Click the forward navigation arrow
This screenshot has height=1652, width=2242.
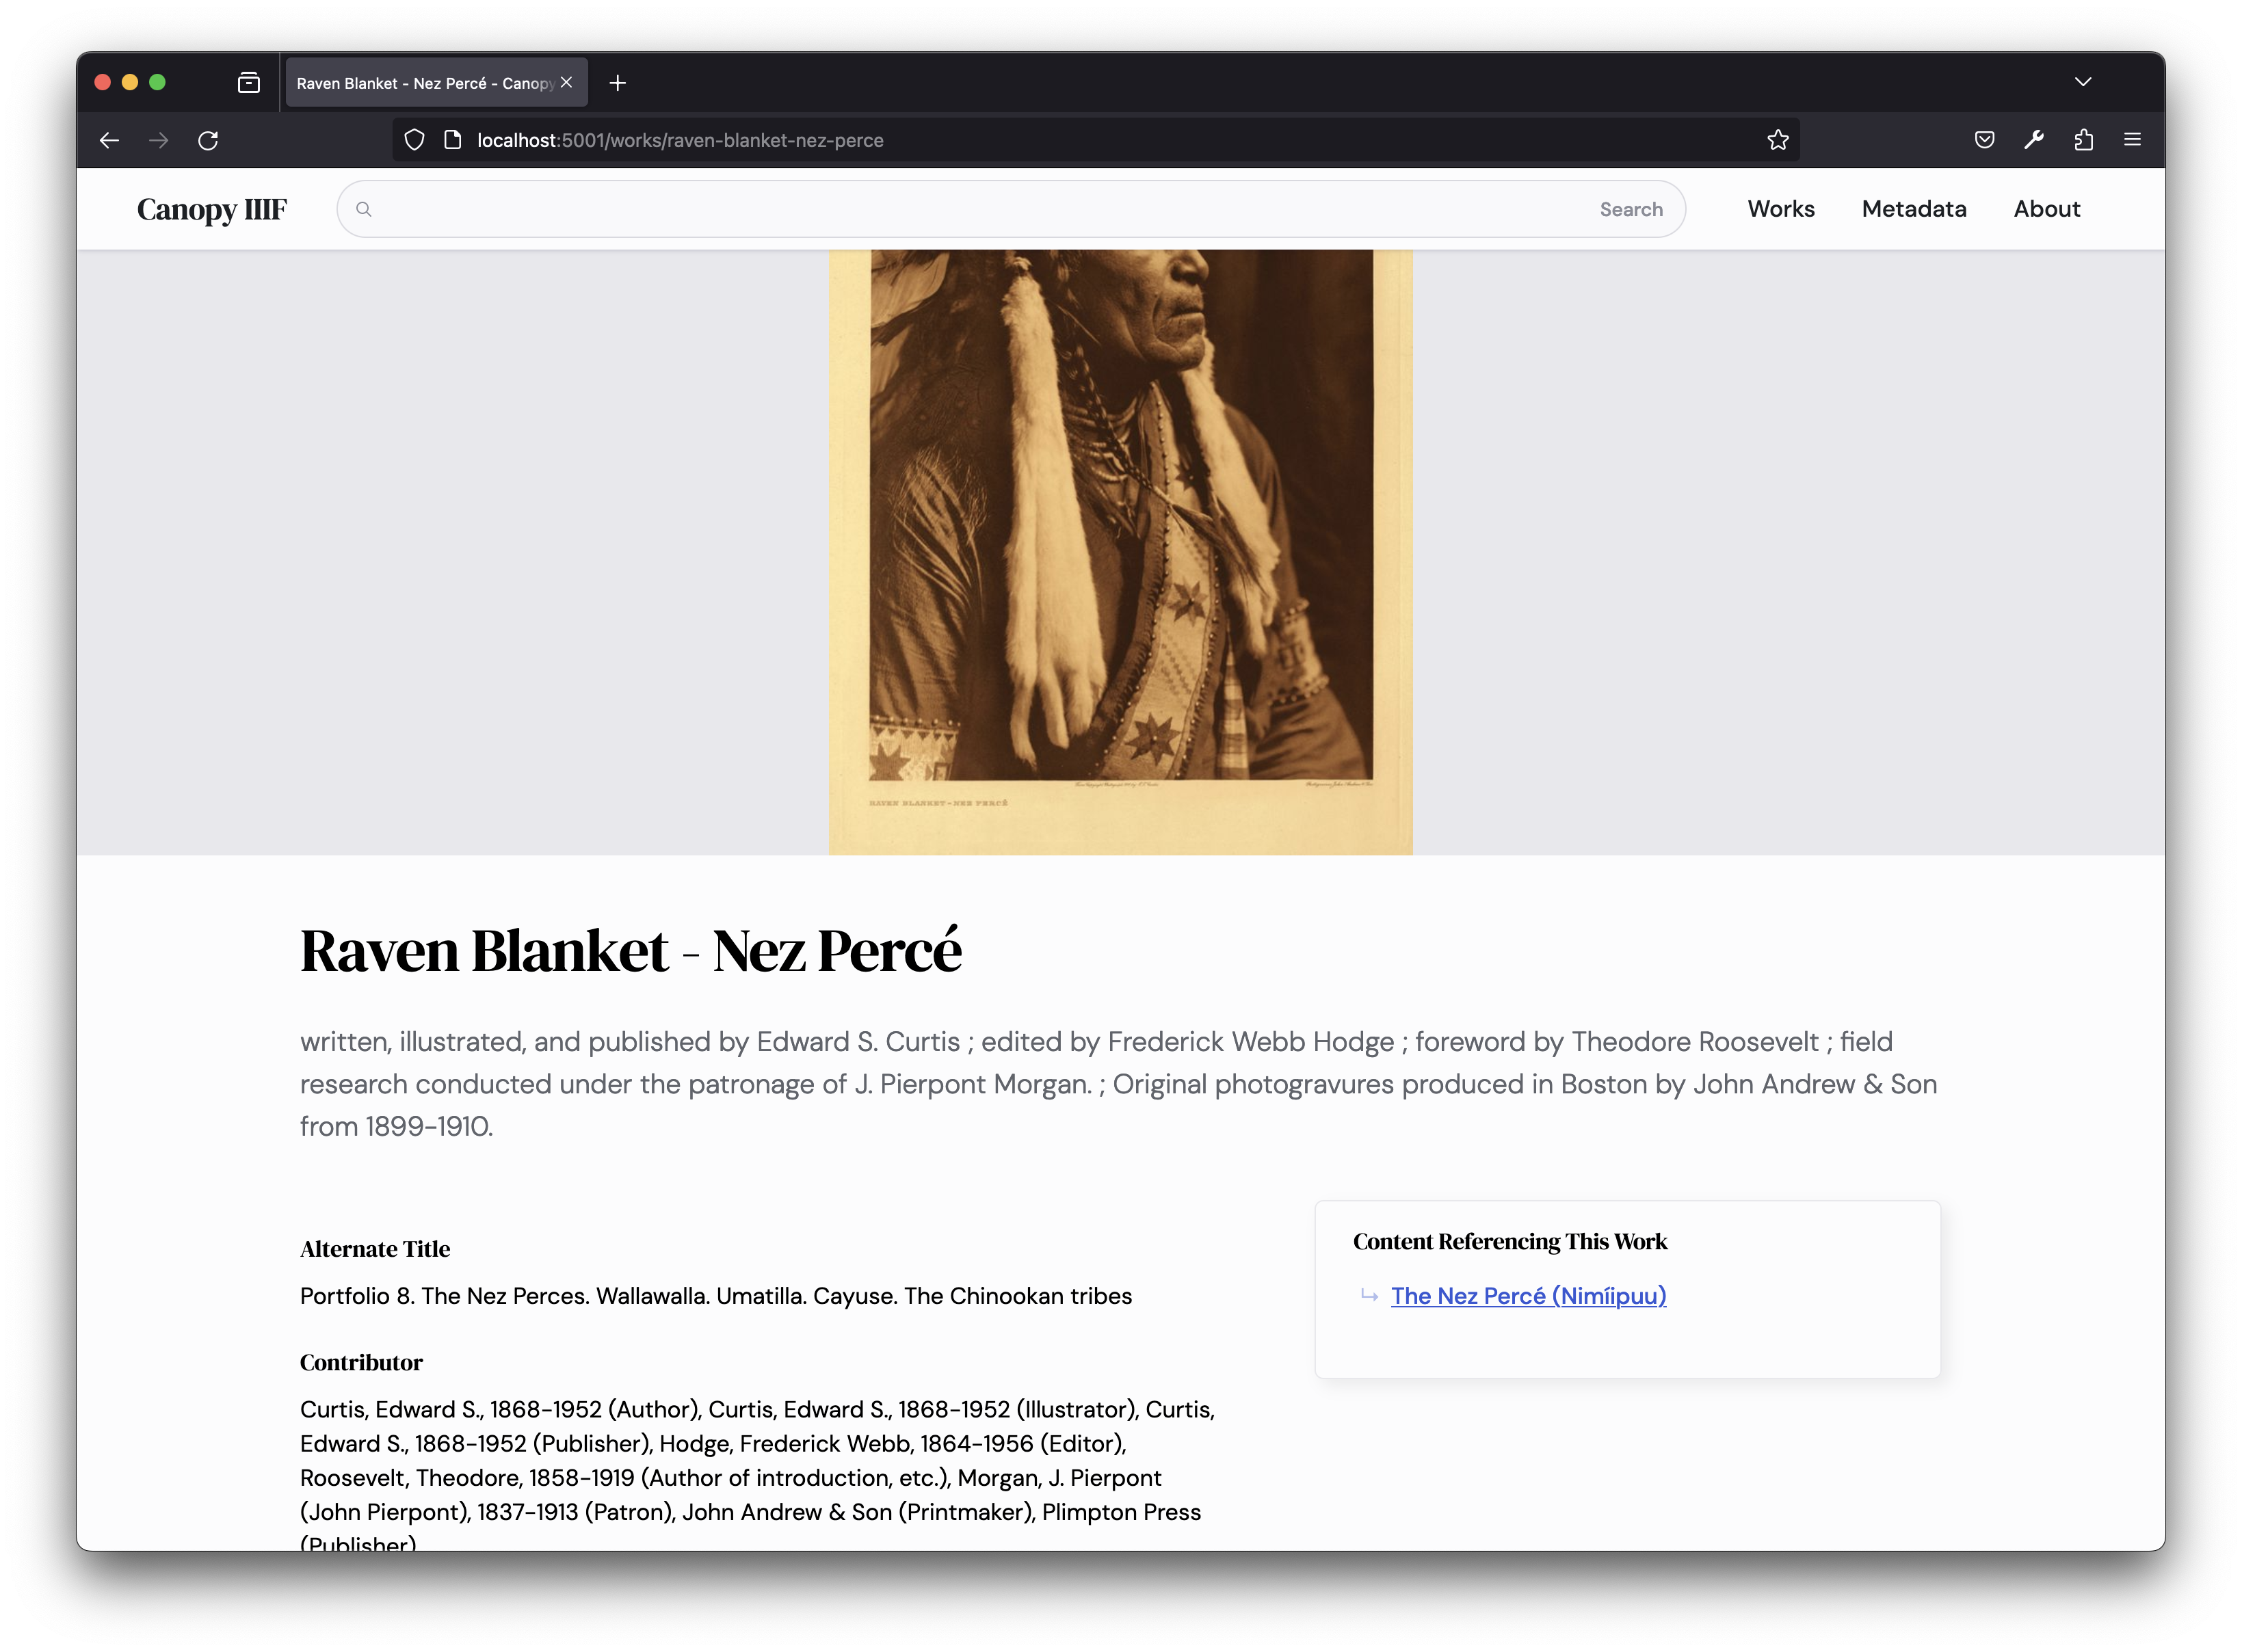(158, 140)
